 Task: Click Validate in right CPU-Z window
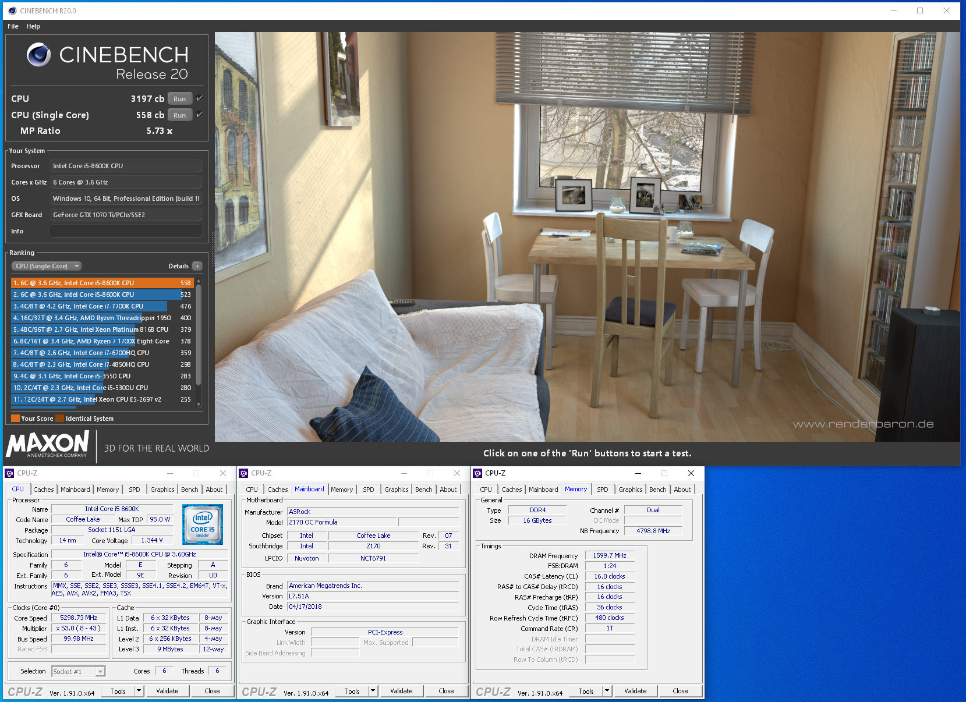[635, 691]
